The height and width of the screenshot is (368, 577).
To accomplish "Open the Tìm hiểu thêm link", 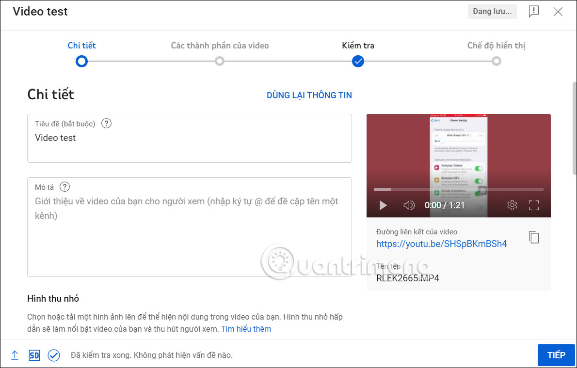I will click(x=246, y=329).
